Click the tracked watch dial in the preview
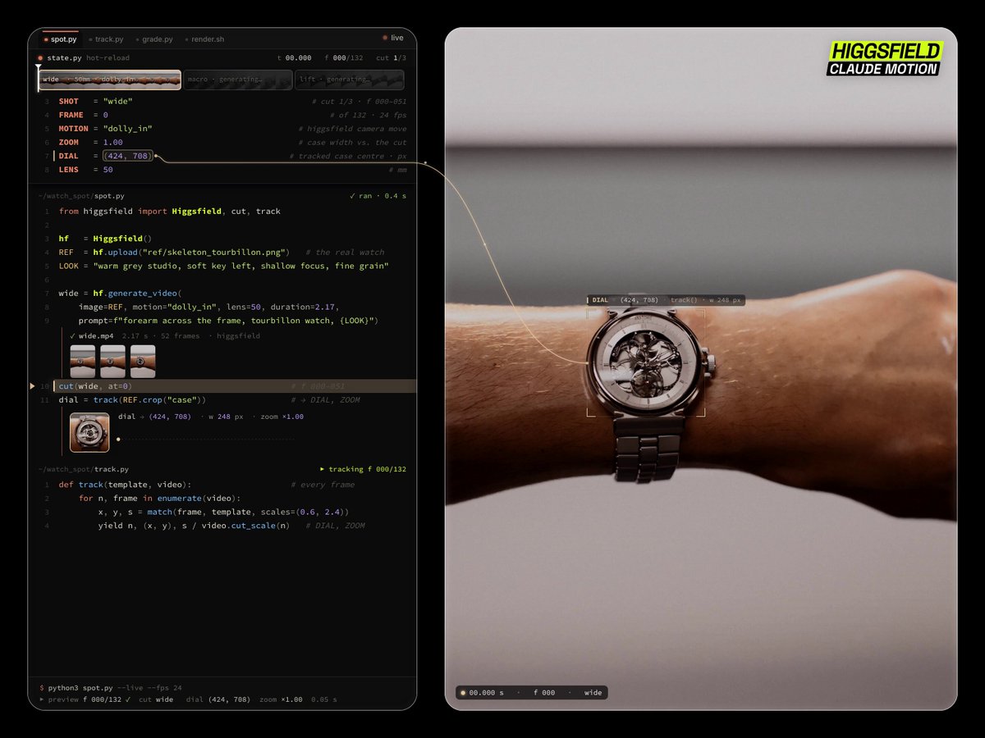Image resolution: width=985 pixels, height=738 pixels. coord(647,362)
